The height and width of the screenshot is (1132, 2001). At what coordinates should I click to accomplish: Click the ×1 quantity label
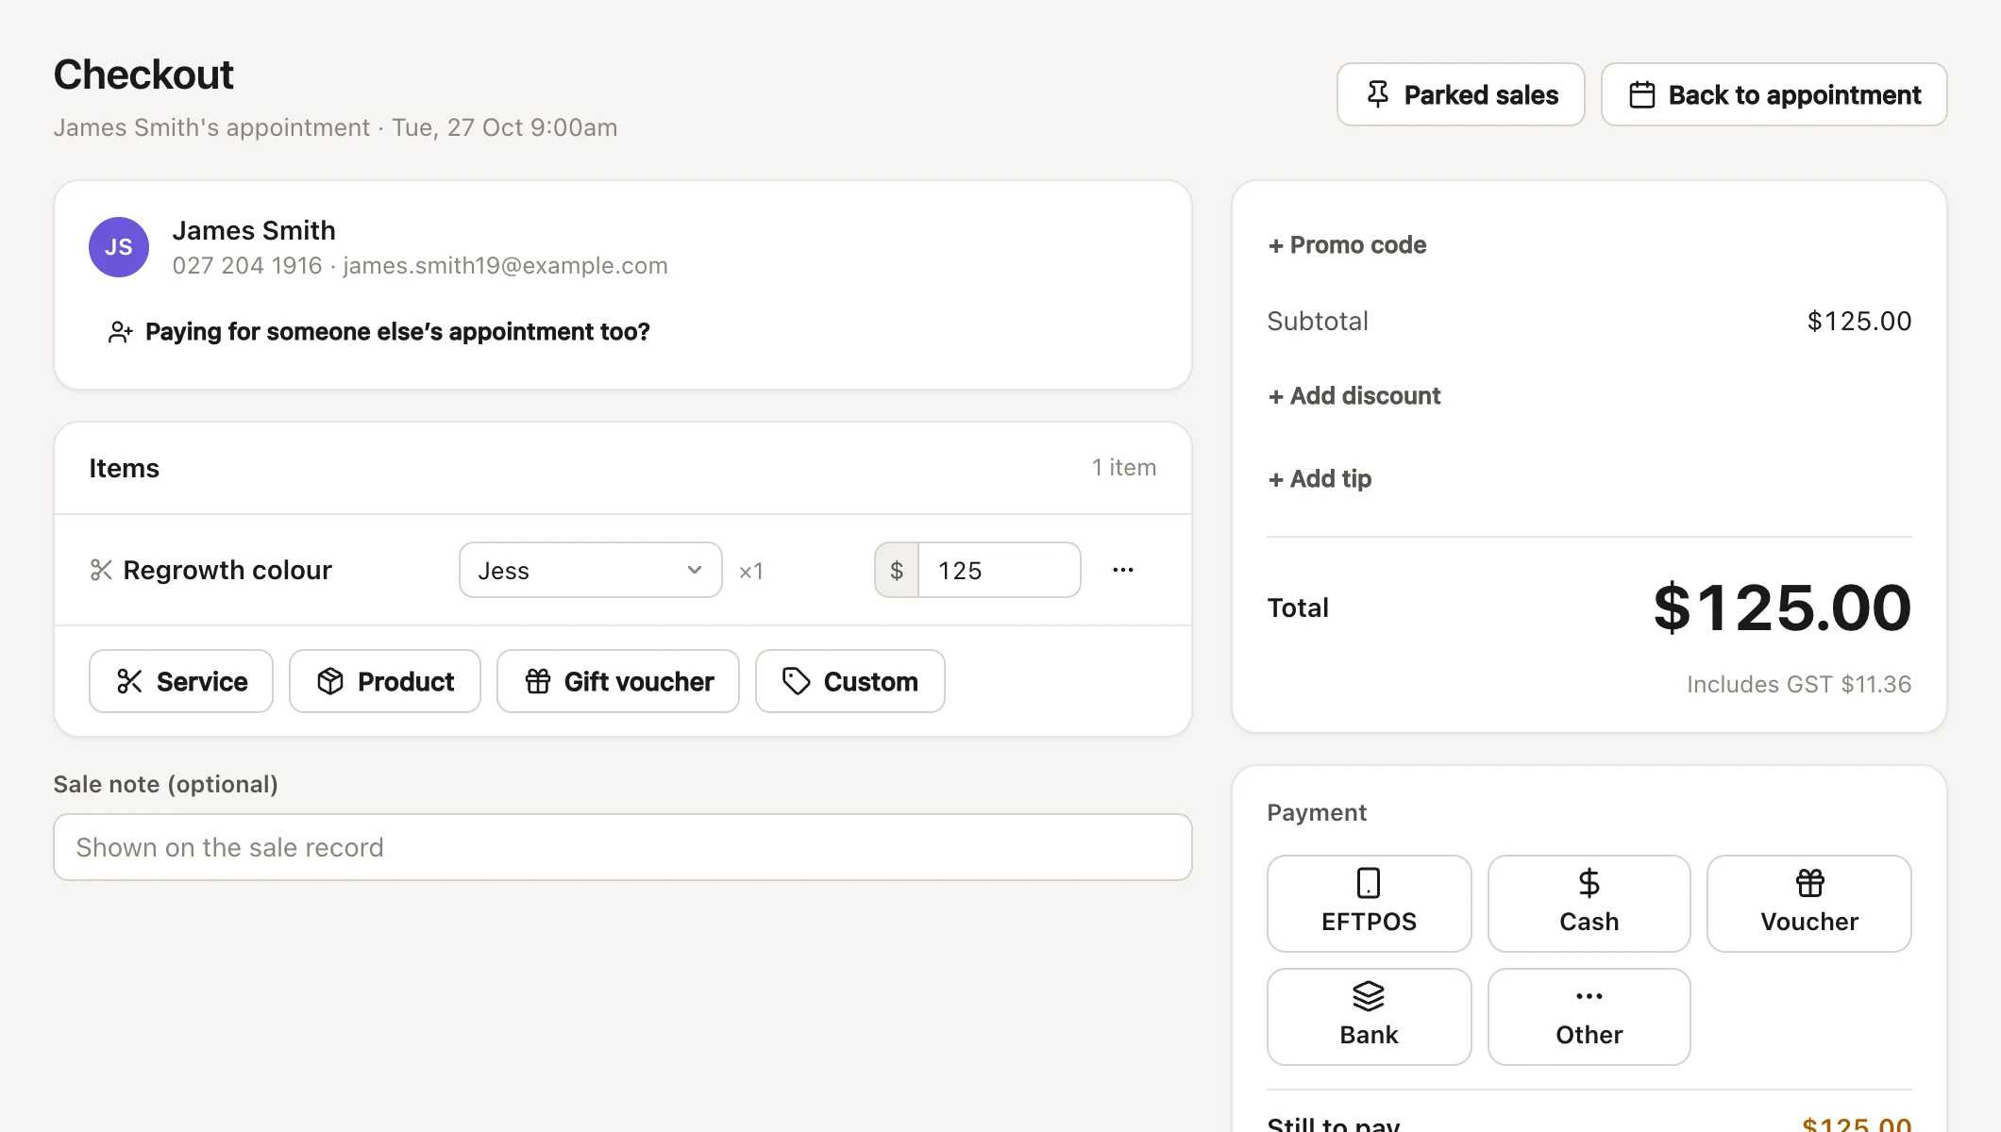pyautogui.click(x=751, y=571)
